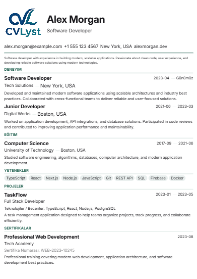
Task: Select the Professional Web Development certificate title
Action: coord(42,237)
